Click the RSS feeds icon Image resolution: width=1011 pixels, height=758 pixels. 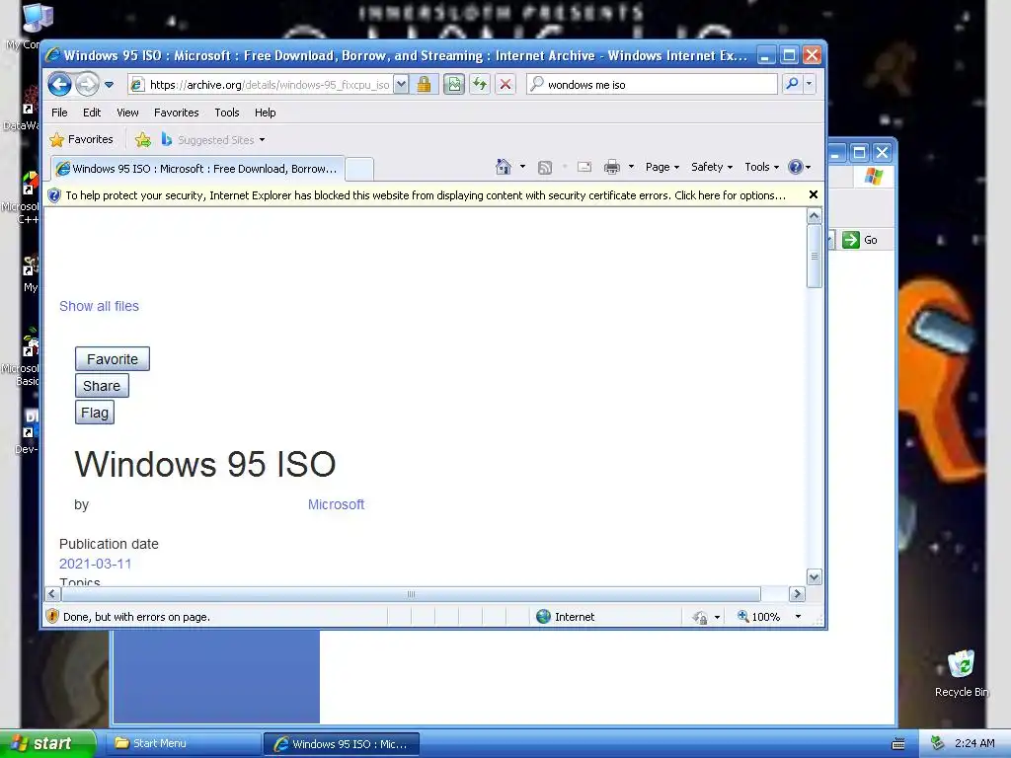click(545, 168)
